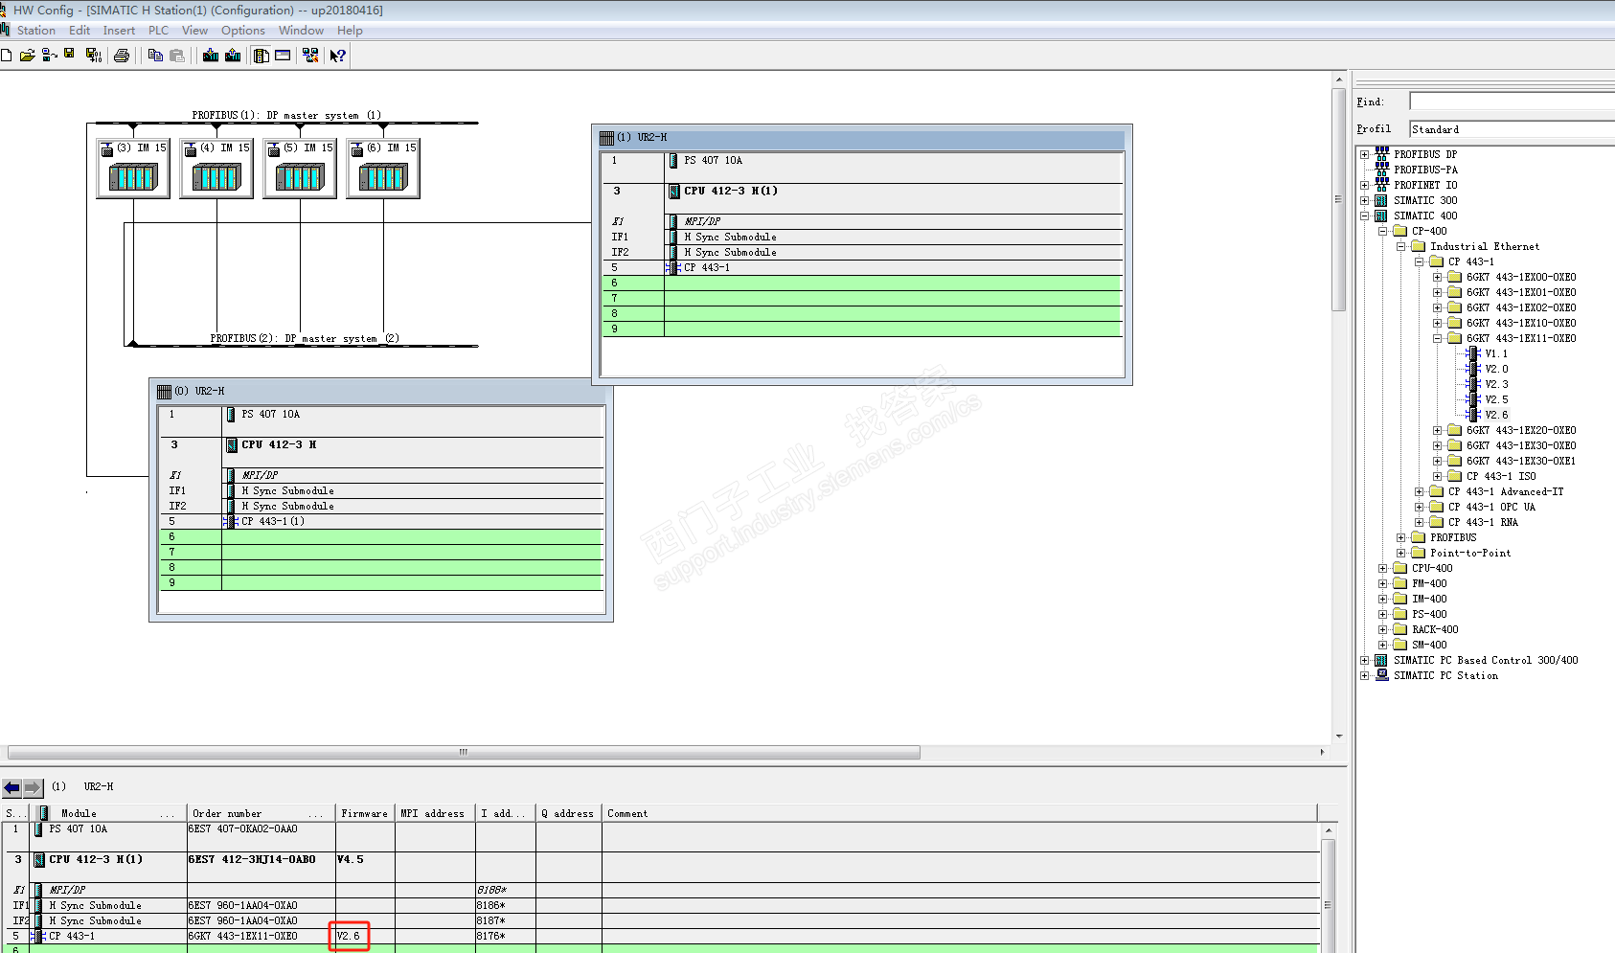Click the MPI address column header

[x=435, y=813]
